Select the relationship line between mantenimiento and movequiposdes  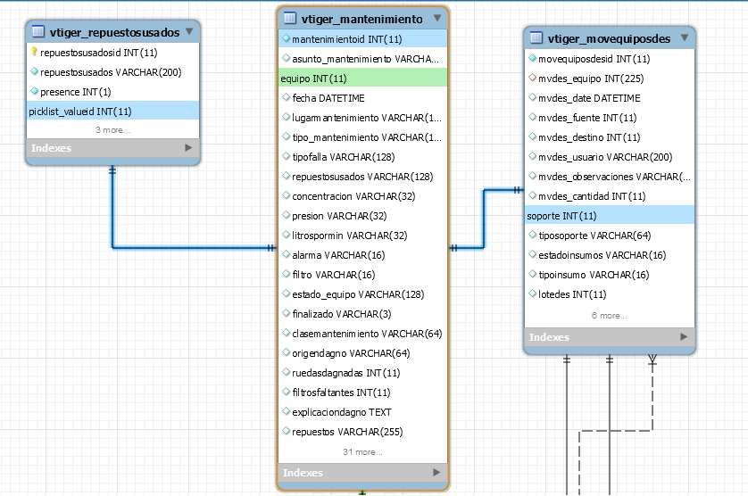coord(484,219)
